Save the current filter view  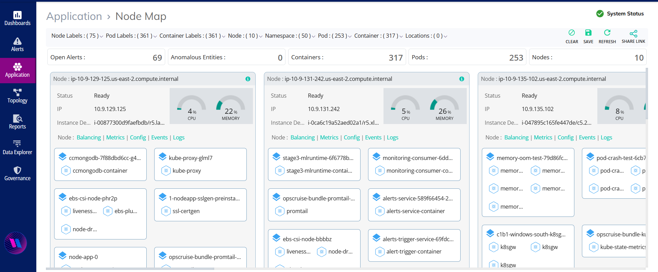pos(588,36)
